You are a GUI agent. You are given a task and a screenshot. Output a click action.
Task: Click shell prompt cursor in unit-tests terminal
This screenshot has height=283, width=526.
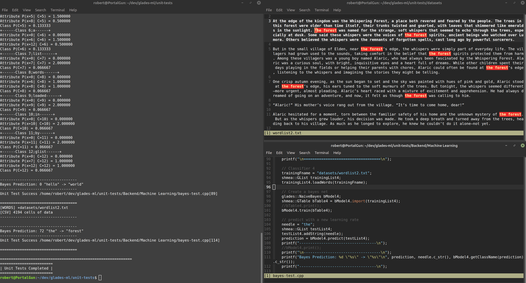click(x=100, y=278)
